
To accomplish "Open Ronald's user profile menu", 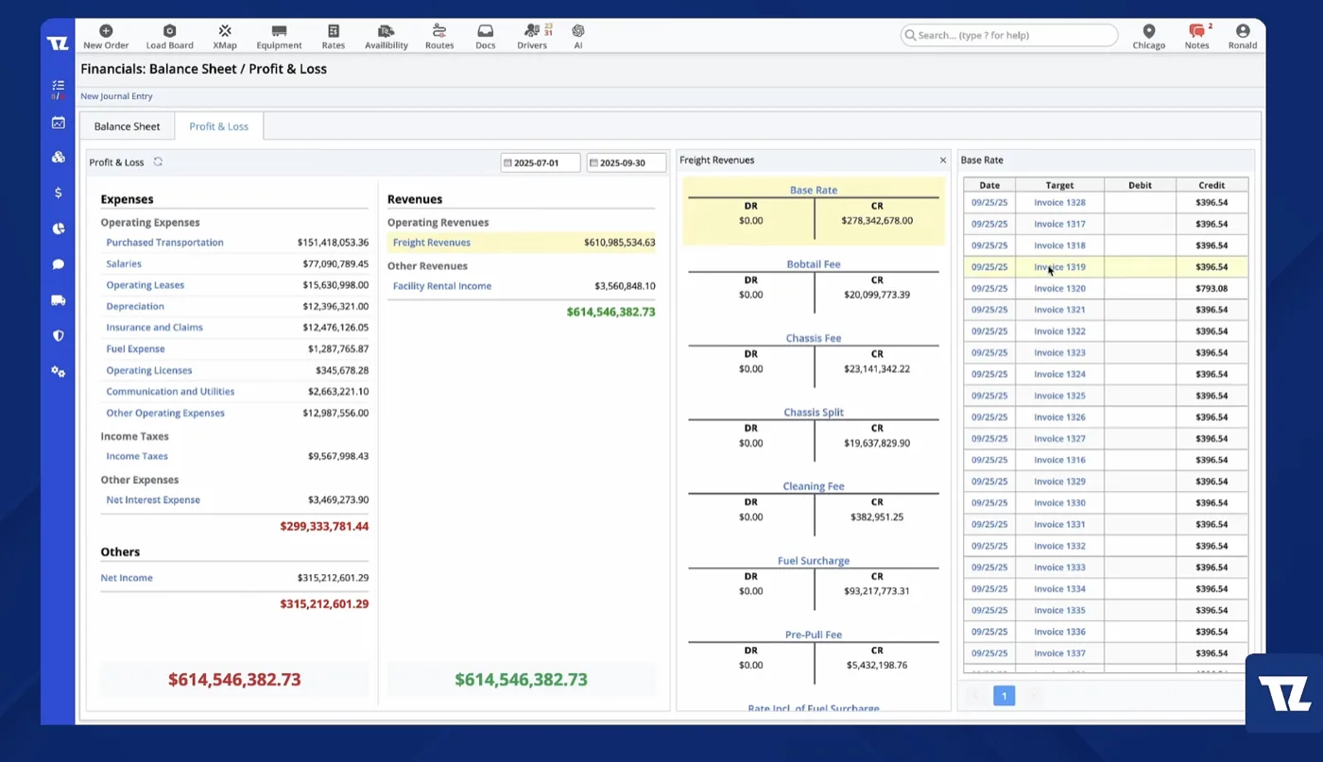I will (x=1243, y=37).
